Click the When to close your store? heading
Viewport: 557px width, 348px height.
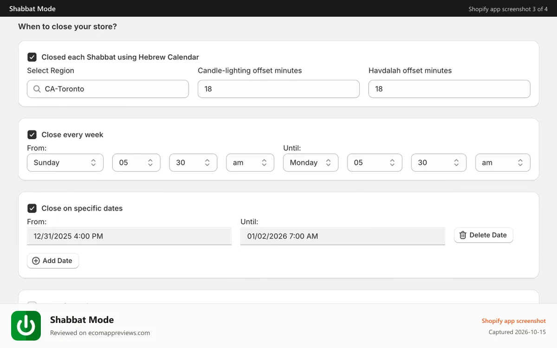[67, 27]
